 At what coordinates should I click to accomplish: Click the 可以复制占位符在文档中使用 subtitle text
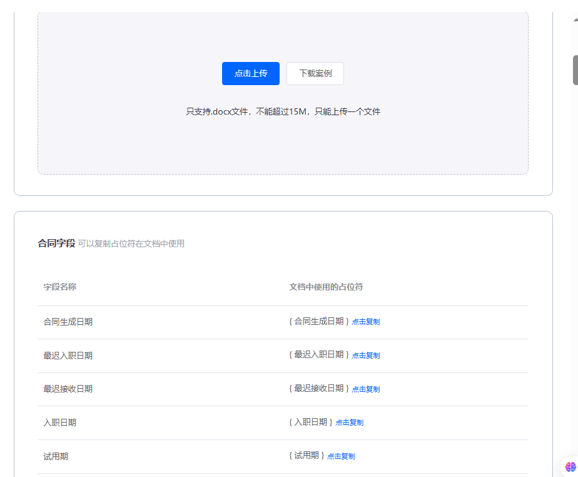[x=131, y=244]
